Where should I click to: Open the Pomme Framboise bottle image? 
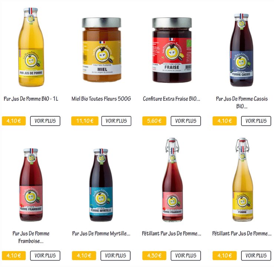(x=31, y=185)
